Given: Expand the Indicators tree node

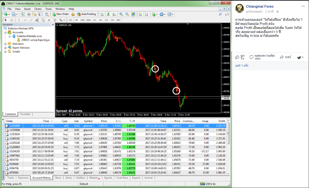Looking at the screenshot, I should (5, 44).
